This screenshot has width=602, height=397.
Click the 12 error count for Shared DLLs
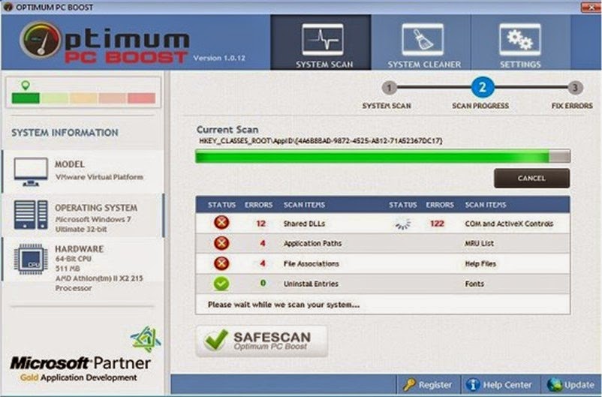(x=260, y=224)
